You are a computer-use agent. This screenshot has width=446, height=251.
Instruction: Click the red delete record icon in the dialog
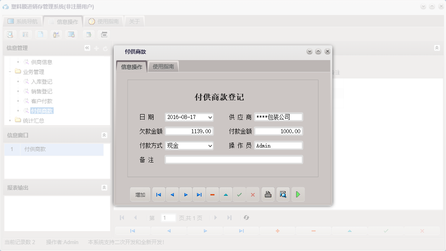tap(212, 194)
